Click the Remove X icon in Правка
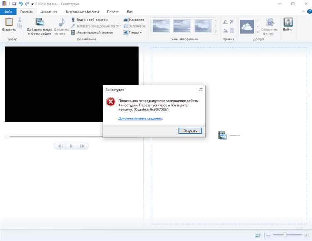 coord(232,22)
